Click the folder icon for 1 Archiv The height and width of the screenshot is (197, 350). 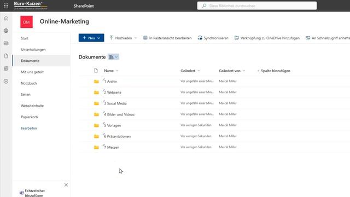[96, 82]
